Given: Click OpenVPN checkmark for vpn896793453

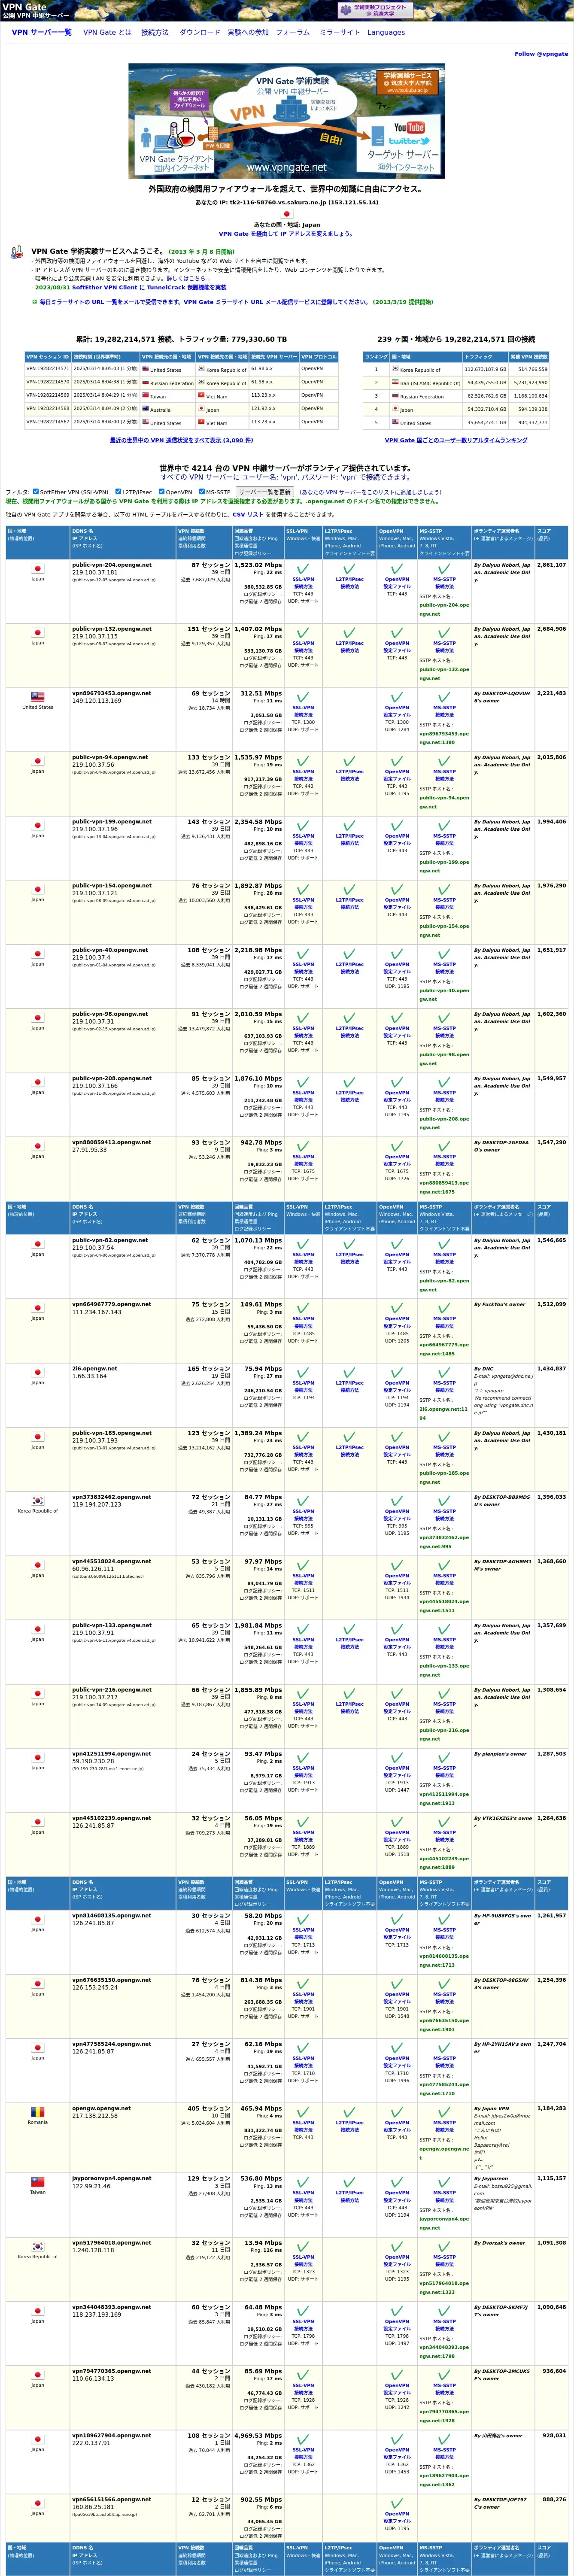Looking at the screenshot, I should coord(397,697).
